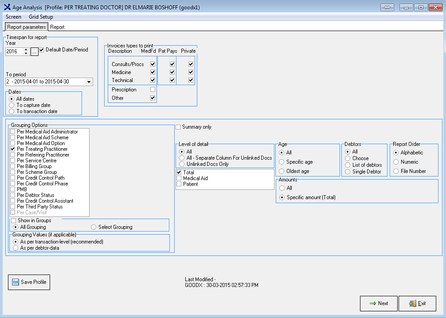Click the double-arrow button in title bar
Screen dimensions: 446x318
pyautogui.click(x=387, y=7)
